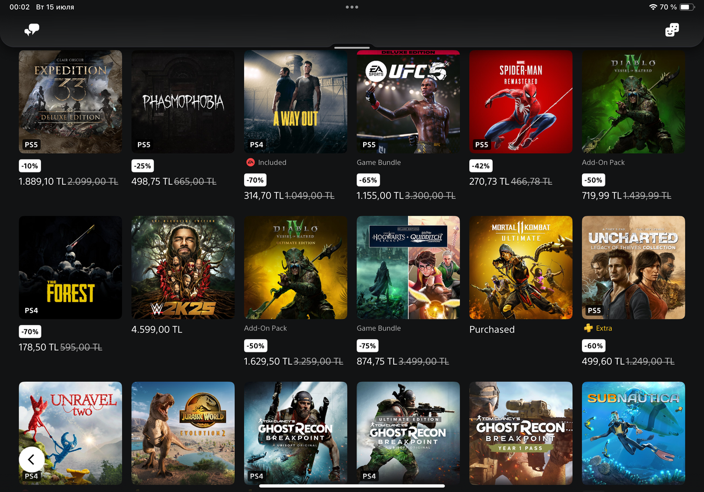Screen dimensions: 704x492
Task: Tap the price 1.155,00 TL
Action: 380,196
